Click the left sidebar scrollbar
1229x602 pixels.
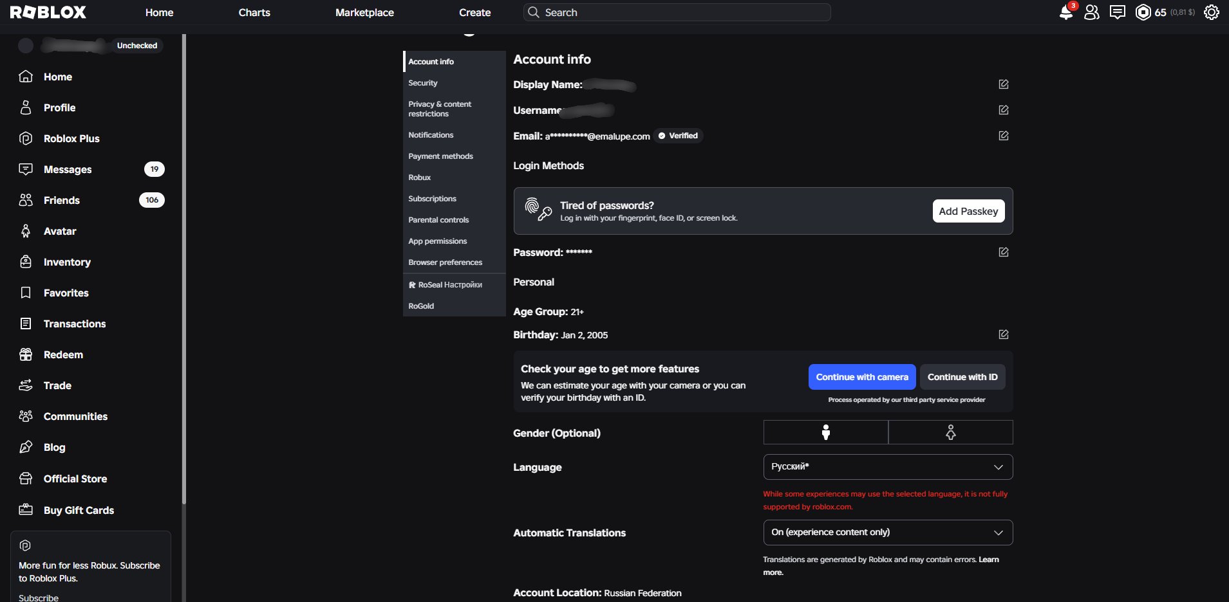184,269
